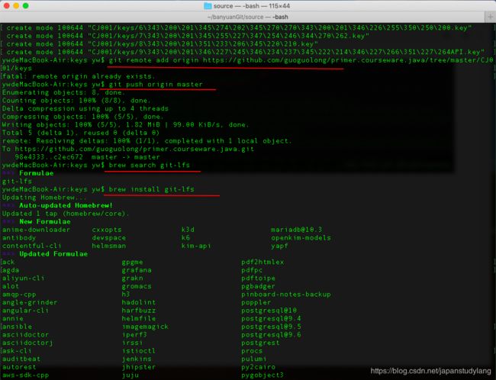Click the 'New Formulae' heading
This screenshot has height=380, width=496.
point(45,221)
